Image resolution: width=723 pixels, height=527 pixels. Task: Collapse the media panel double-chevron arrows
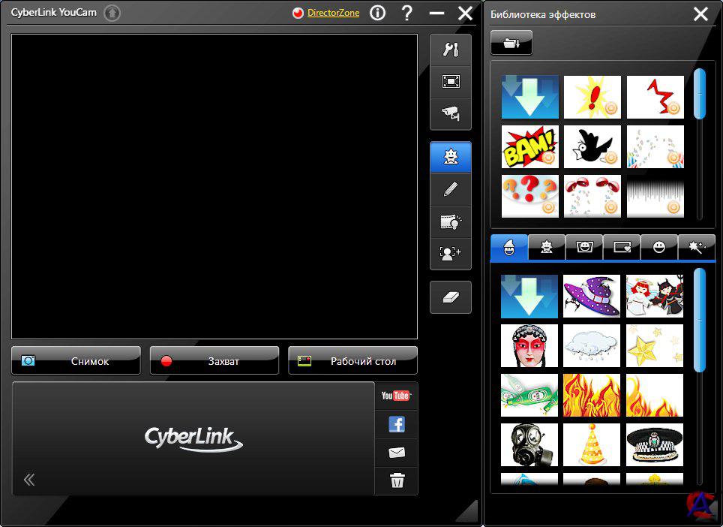pos(29,480)
